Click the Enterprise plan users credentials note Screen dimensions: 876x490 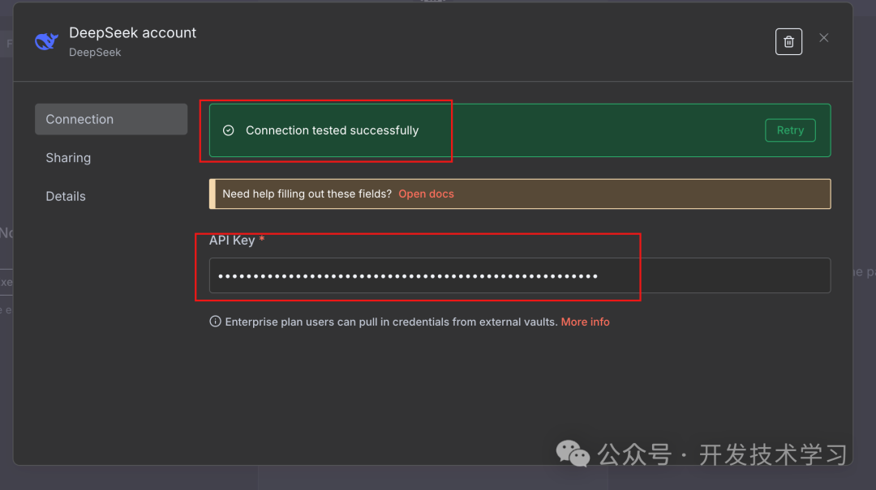point(391,322)
